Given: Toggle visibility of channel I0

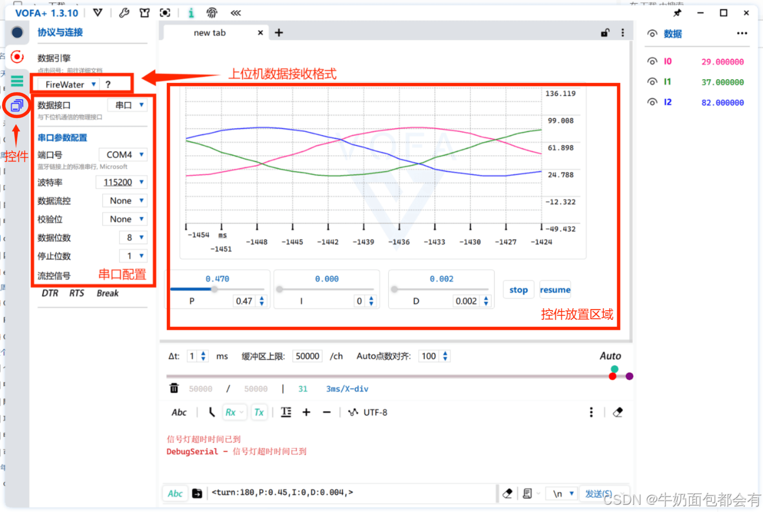Looking at the screenshot, I should 652,61.
